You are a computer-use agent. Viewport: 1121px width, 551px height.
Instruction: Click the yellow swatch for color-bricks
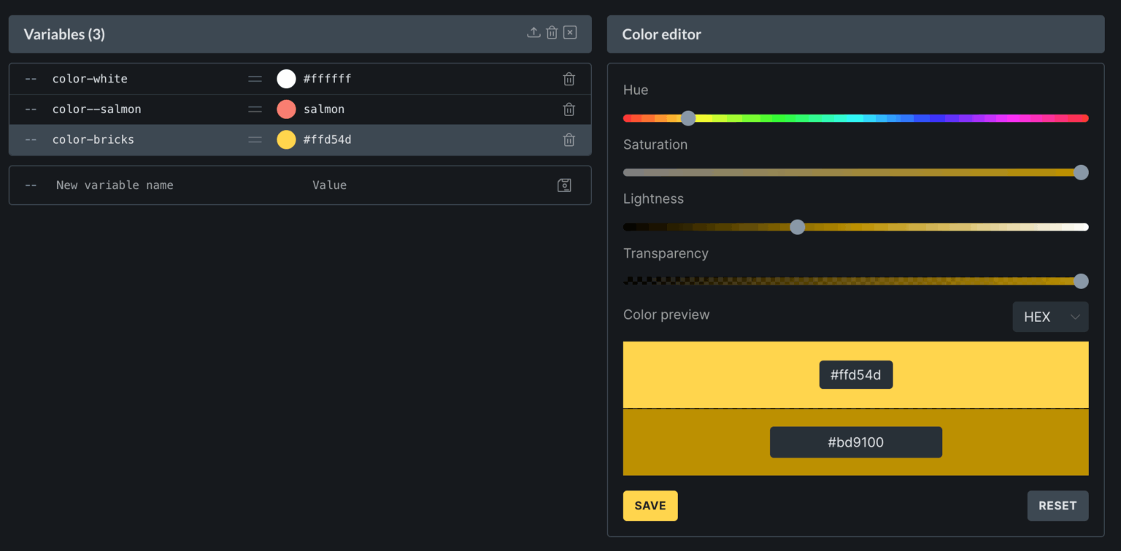286,139
